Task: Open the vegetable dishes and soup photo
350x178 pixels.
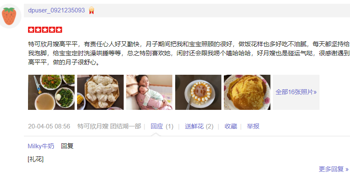Action: (x=52, y=93)
